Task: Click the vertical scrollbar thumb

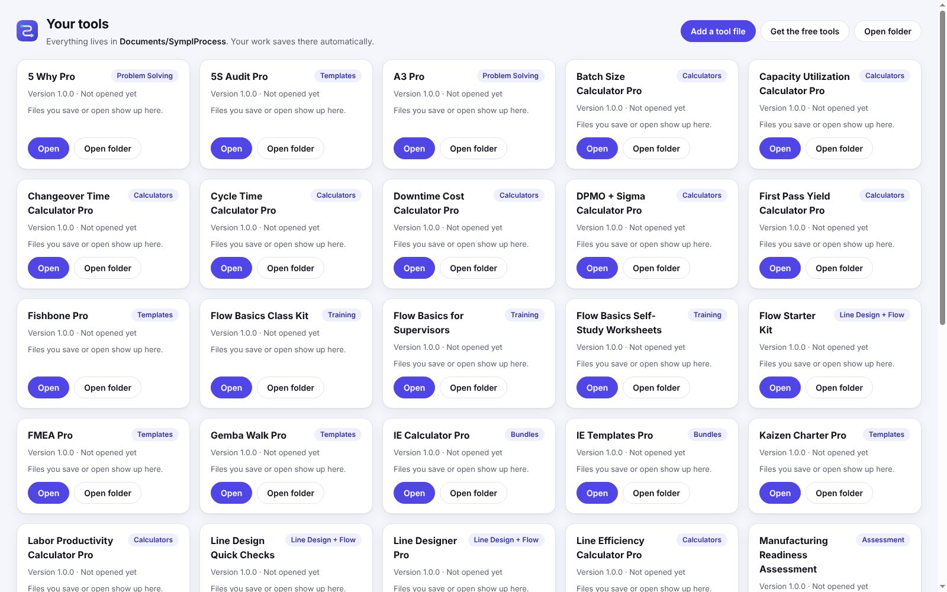Action: point(943,168)
